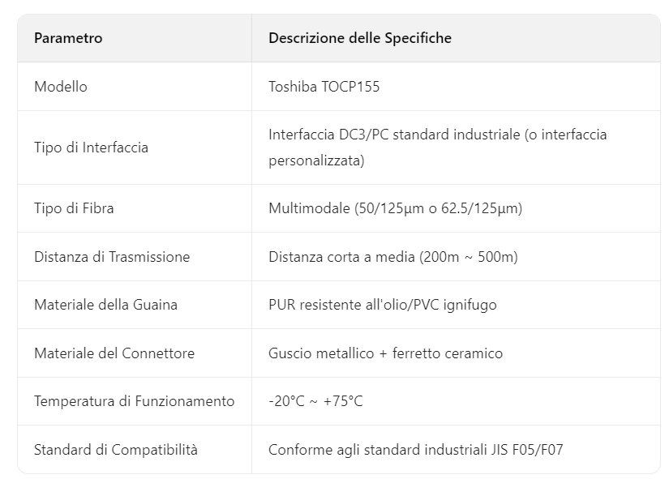Click the '-20°C' minimum temperature text

(x=285, y=401)
